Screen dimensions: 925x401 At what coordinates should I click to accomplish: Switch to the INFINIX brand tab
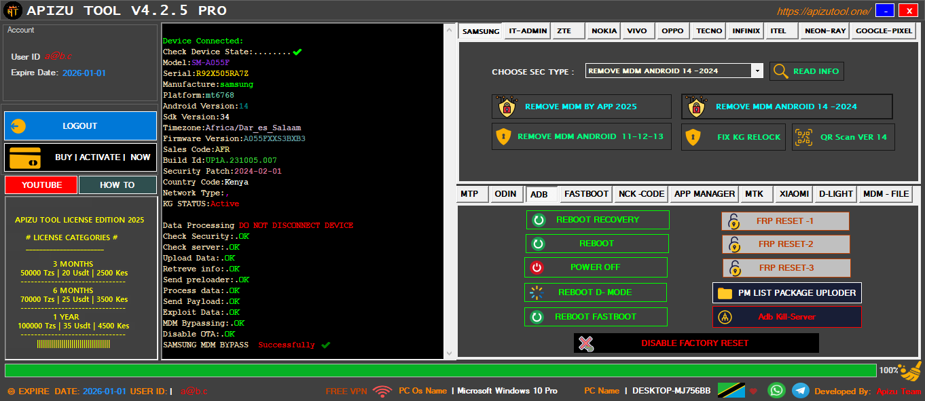point(746,31)
